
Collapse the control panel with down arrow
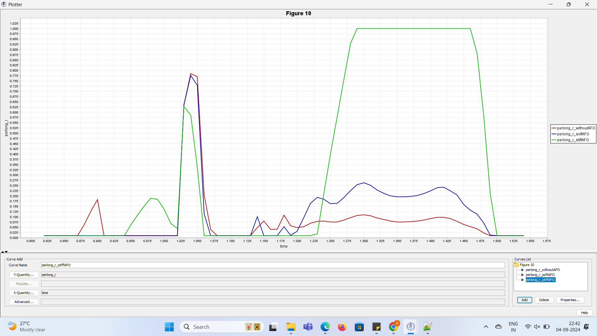pyautogui.click(x=6, y=252)
